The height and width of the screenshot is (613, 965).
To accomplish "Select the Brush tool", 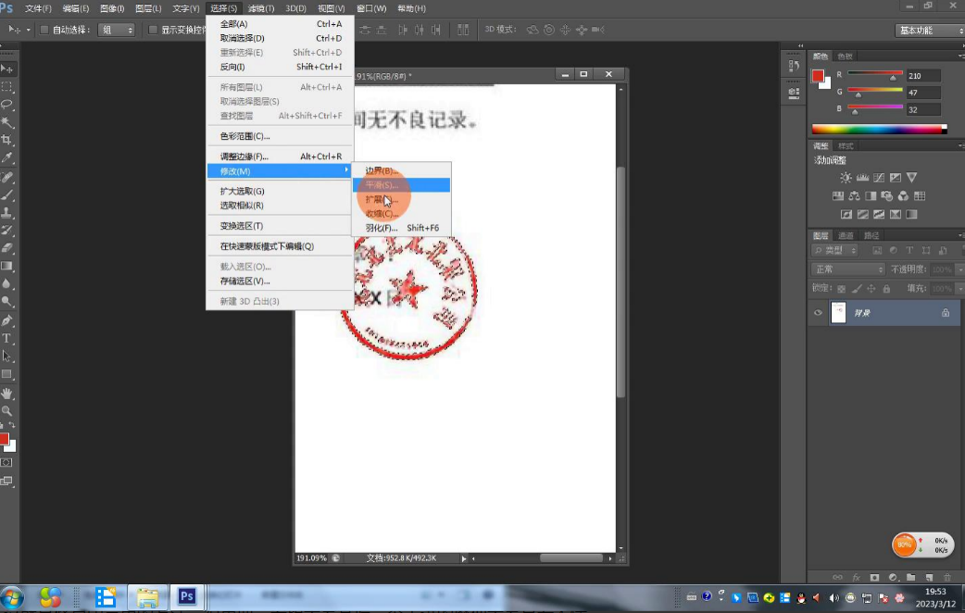I will (x=7, y=195).
